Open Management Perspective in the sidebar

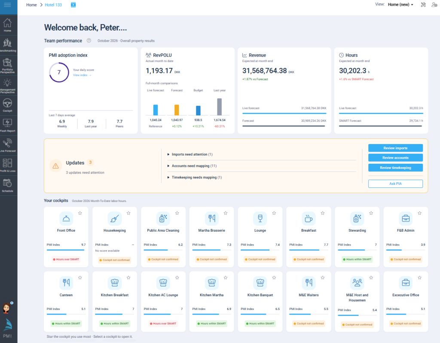8,86
